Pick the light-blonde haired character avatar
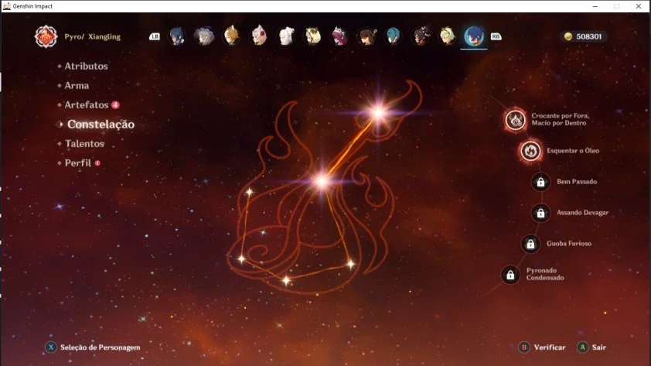Viewport: 651px width, 366px height. (447, 36)
